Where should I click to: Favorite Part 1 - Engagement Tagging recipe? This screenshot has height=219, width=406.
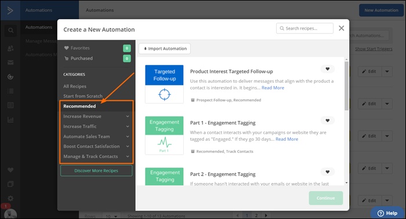click(328, 121)
